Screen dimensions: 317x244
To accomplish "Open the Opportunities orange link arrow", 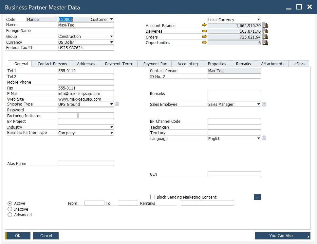I will coord(204,42).
